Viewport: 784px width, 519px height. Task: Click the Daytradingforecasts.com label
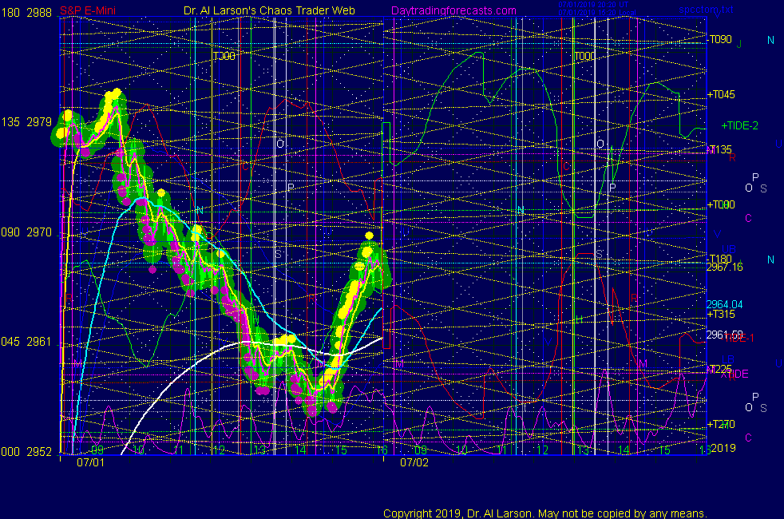[x=453, y=11]
